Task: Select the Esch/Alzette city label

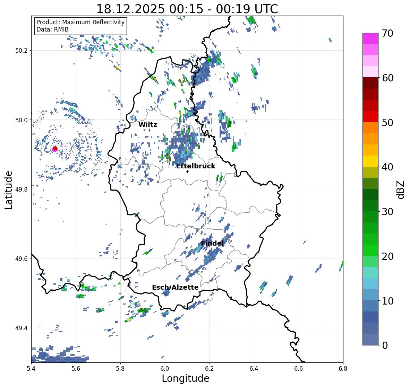Action: click(175, 287)
